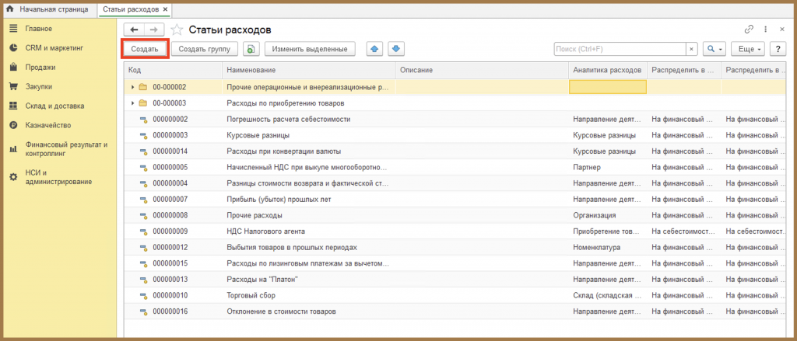Screen dimensions: 797x341
Task: Copy link to this page icon
Action: click(x=748, y=30)
